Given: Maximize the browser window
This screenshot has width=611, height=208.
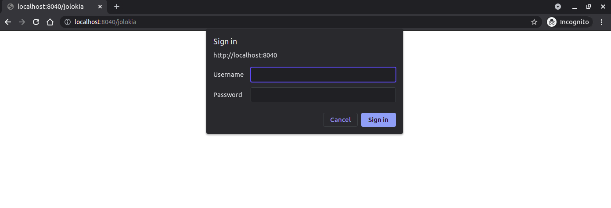Looking at the screenshot, I should click(x=589, y=7).
